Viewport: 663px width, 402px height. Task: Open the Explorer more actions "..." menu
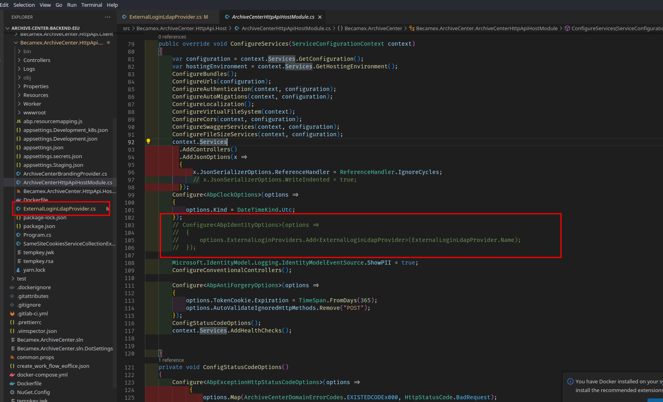click(107, 17)
